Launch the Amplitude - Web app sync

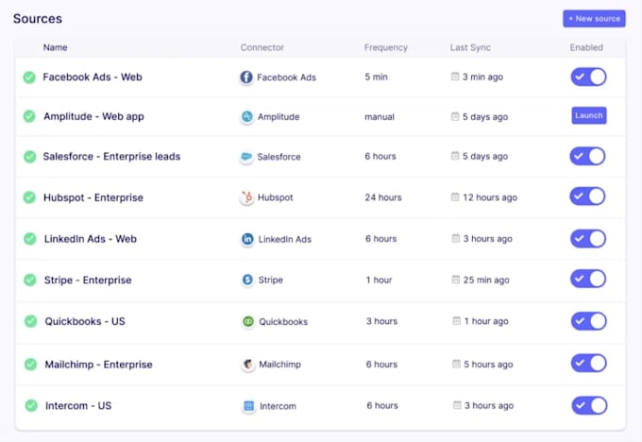click(x=589, y=115)
